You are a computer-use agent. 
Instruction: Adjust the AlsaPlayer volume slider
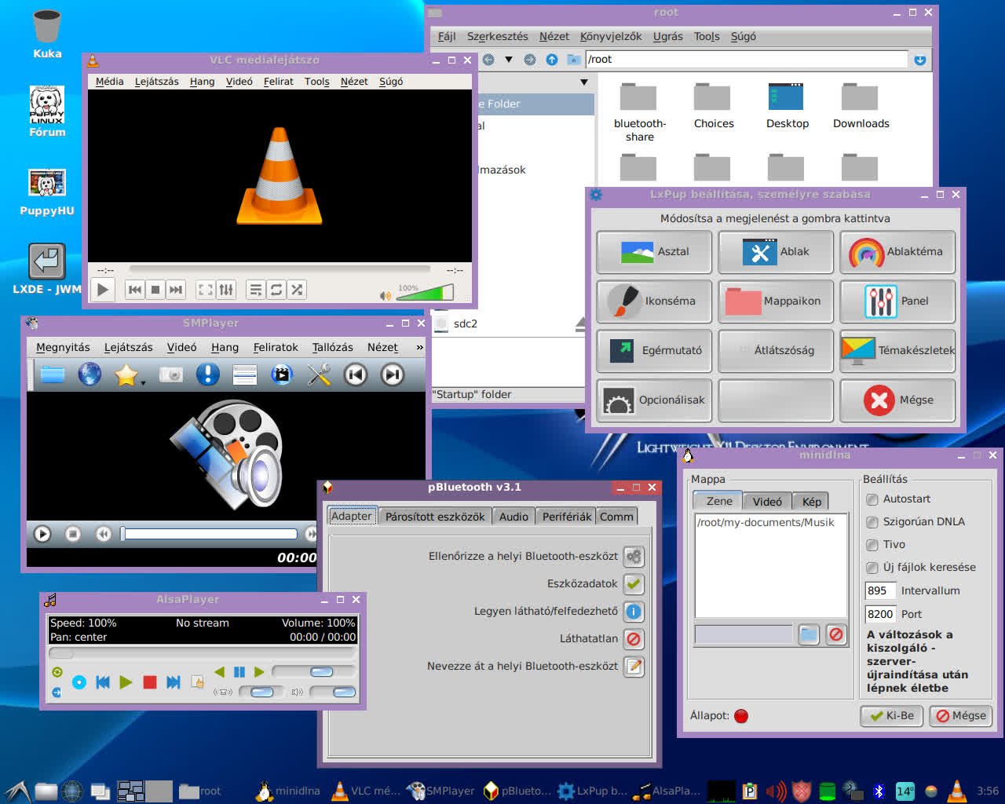click(x=333, y=692)
